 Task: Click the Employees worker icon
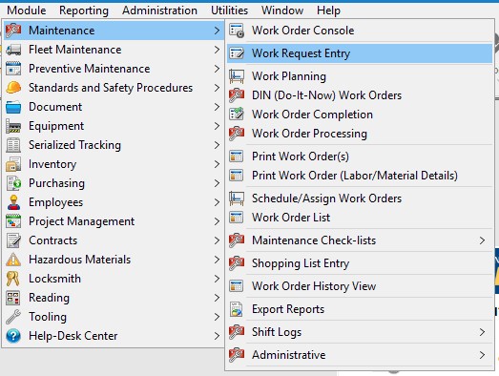(x=13, y=202)
